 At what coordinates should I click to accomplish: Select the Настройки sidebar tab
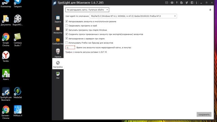click(58, 64)
